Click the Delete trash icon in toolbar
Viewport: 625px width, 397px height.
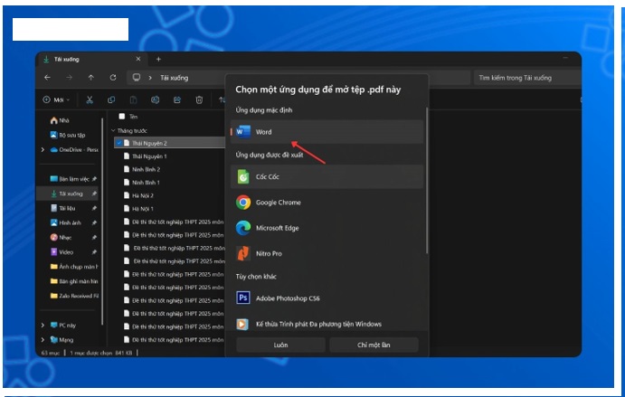coord(198,99)
